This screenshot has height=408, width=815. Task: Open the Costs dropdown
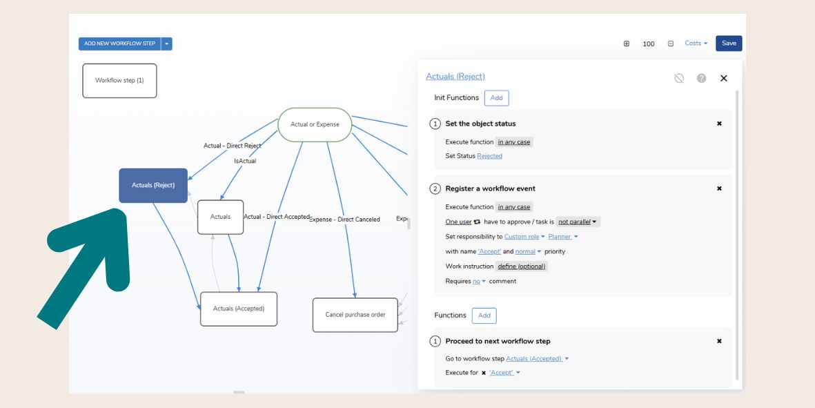(696, 43)
